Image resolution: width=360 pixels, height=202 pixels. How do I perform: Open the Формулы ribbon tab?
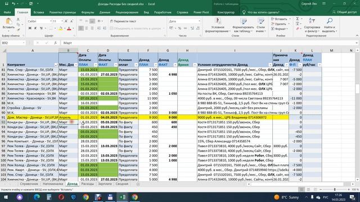point(88,12)
